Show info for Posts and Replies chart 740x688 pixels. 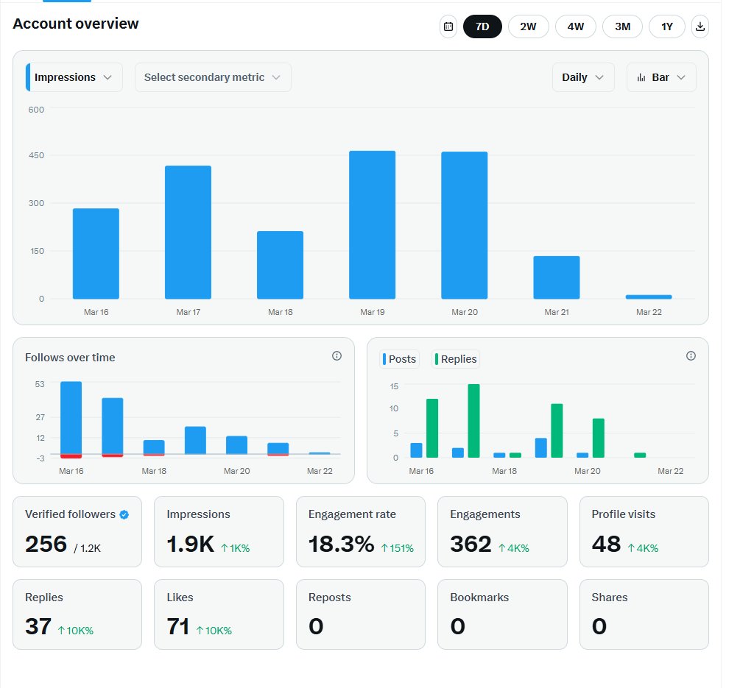click(x=691, y=356)
